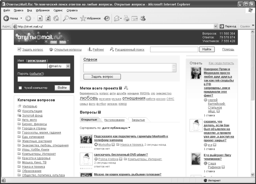Open the History toolbar icon

tap(107, 19)
